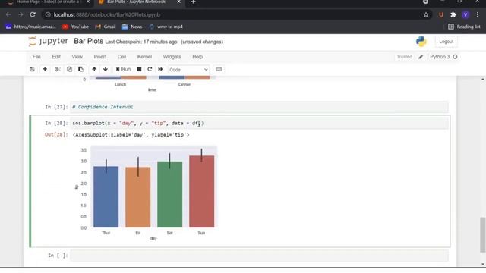Open the Kernel menu
Screen dimensions: 486x273
pos(144,57)
